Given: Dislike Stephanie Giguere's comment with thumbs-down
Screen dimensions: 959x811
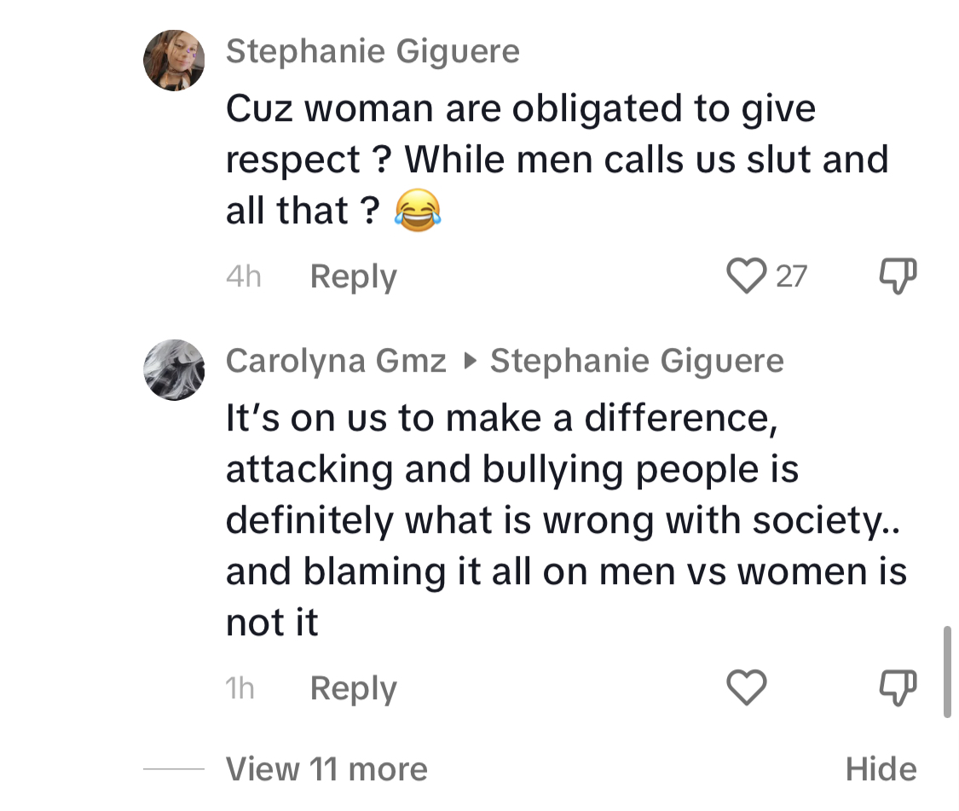Looking at the screenshot, I should point(898,275).
